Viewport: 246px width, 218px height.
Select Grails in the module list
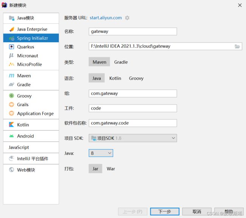pyautogui.click(x=31, y=104)
